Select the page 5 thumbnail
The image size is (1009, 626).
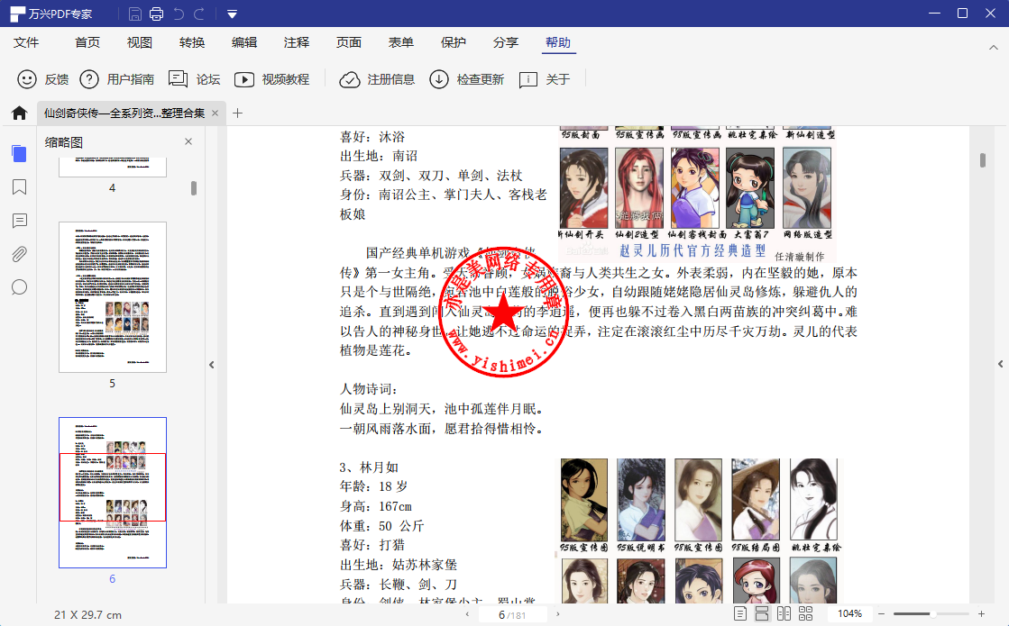[113, 297]
